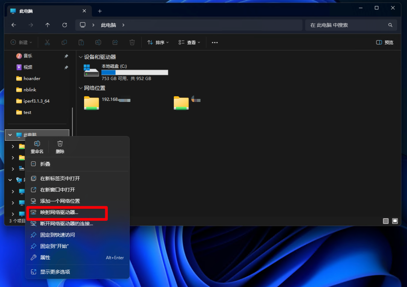Viewport: 407px width, 287px height.
Task: Click chevron after 此电脑 in address bar
Action: tap(123, 25)
